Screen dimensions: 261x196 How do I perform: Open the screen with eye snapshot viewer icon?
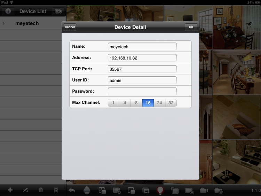(190, 191)
